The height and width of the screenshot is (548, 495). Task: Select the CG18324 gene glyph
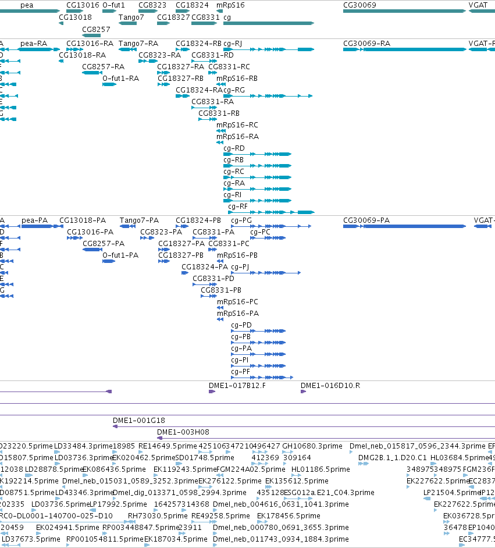click(x=183, y=11)
